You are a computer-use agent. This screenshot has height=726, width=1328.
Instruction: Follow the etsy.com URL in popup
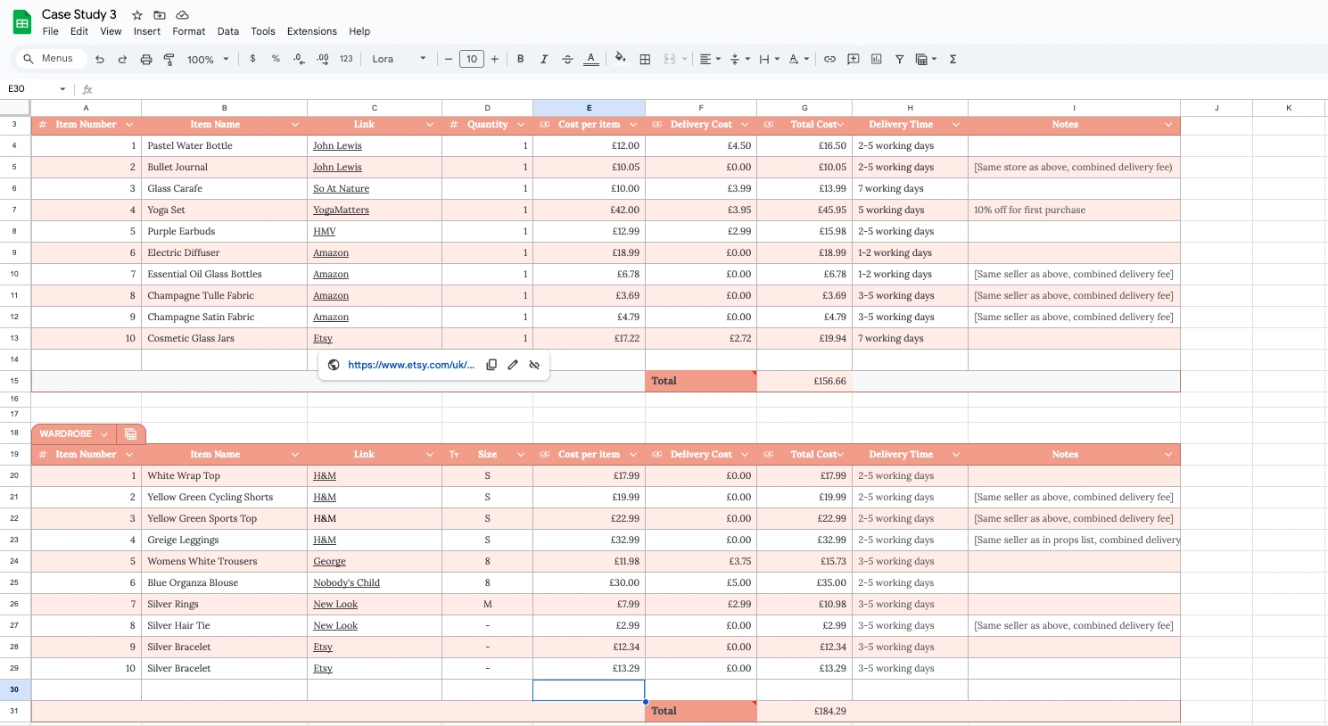[411, 365]
